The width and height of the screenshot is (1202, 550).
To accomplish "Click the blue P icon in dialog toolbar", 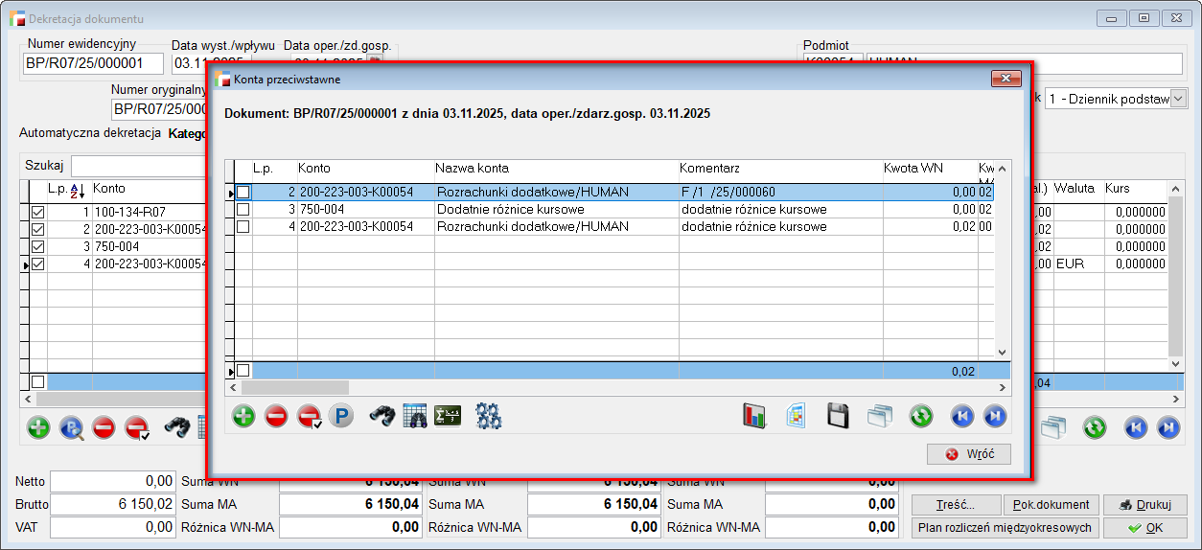I will 340,416.
